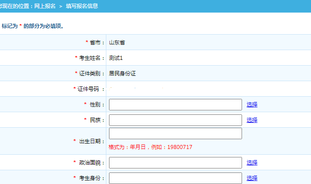The image size is (311, 184).
Task: Open the 选择 link beside 性别
Action: 252,105
